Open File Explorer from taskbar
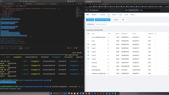The height and width of the screenshot is (95, 169). [72, 93]
